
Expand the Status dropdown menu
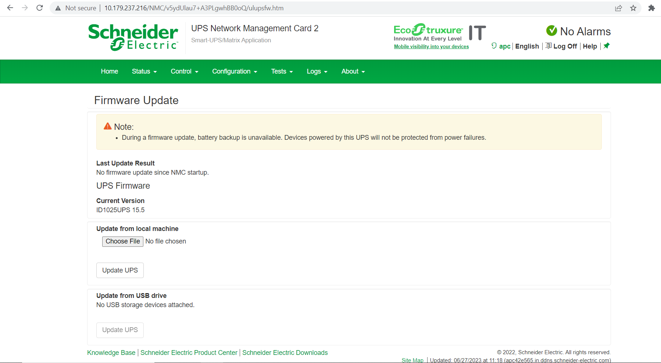click(144, 71)
